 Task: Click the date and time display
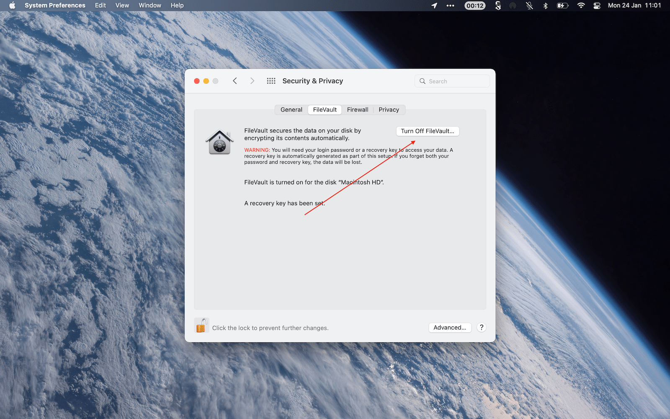(x=634, y=5)
